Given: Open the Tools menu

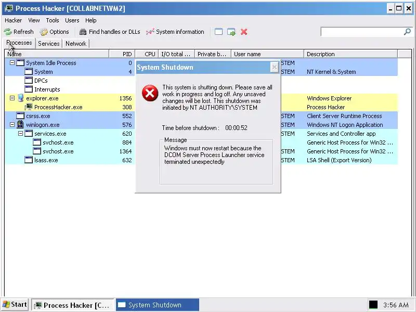Looking at the screenshot, I should pyautogui.click(x=53, y=20).
